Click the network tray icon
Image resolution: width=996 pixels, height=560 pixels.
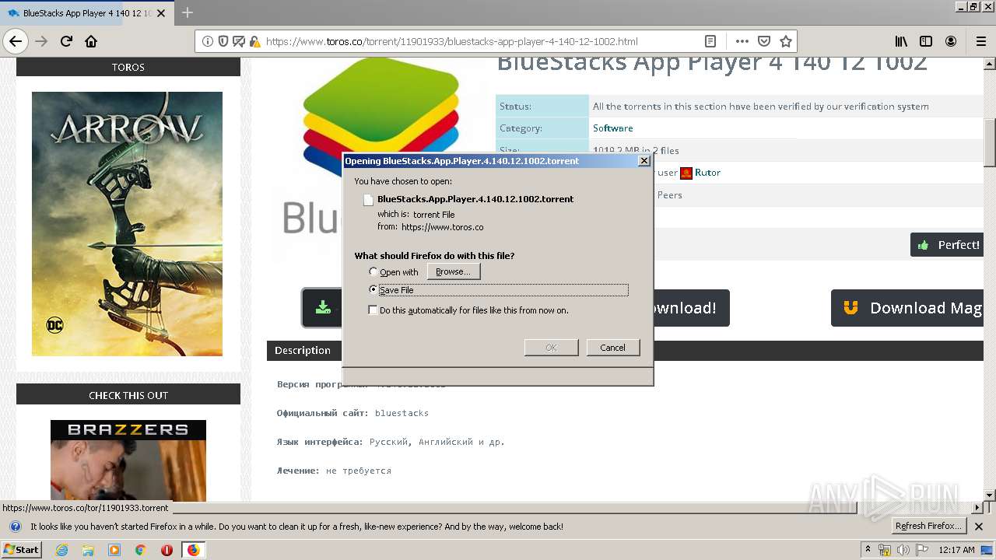885,550
